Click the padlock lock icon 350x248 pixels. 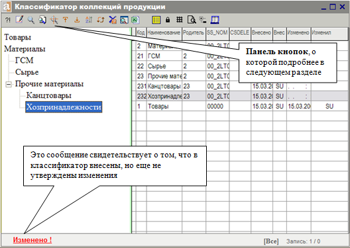[168, 20]
